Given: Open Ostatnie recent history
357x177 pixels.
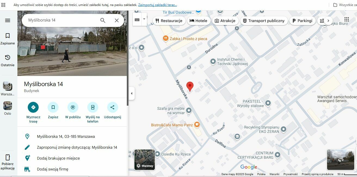Looking at the screenshot, I should pos(8,60).
